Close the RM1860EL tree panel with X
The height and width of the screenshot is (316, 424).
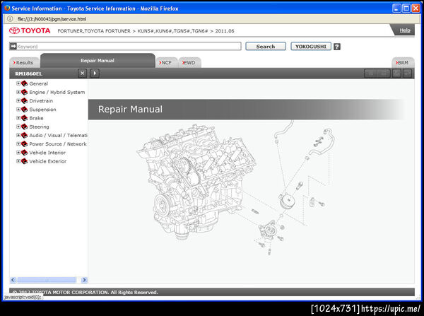pyautogui.click(x=83, y=74)
